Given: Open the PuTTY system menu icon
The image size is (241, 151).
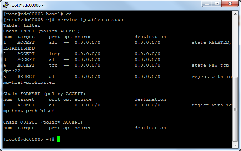Looking at the screenshot, I should pos(6,5).
